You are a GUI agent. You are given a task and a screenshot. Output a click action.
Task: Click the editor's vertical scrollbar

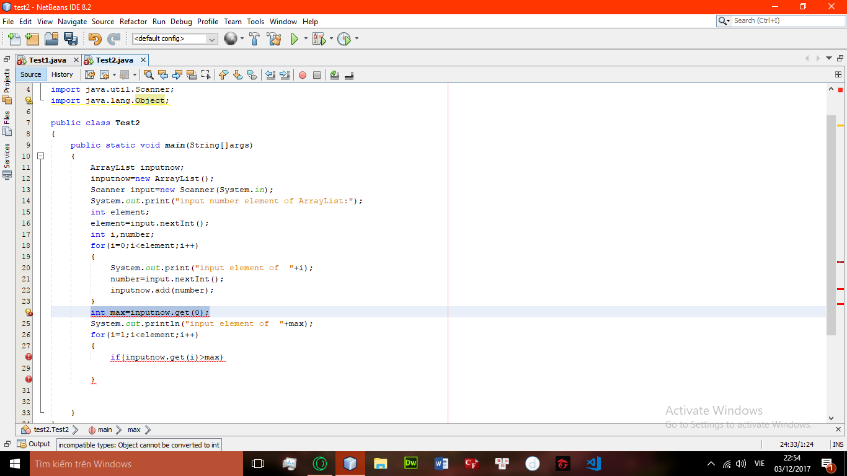pos(831,223)
